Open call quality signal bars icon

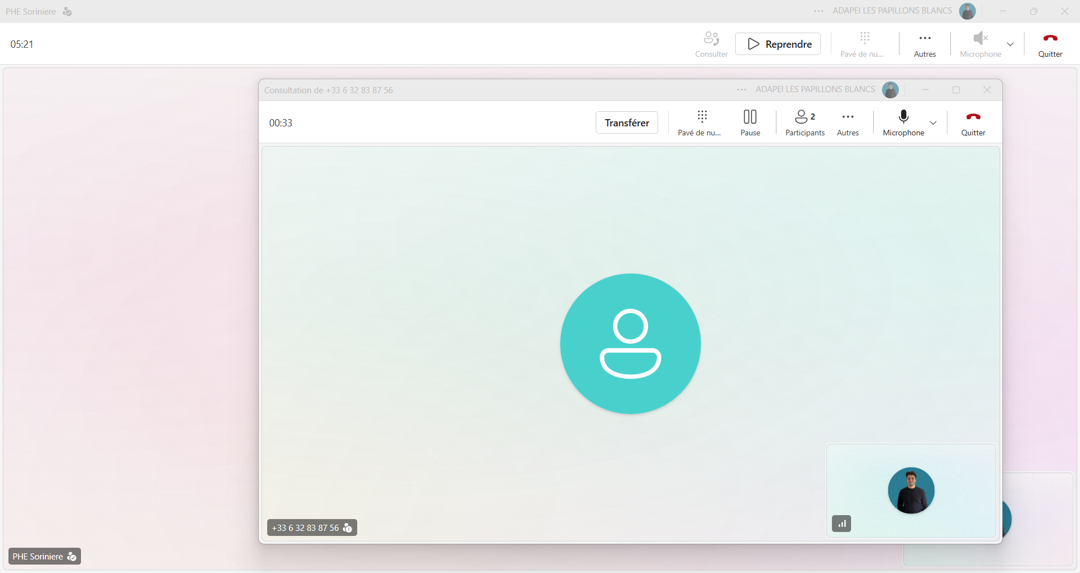click(x=841, y=524)
